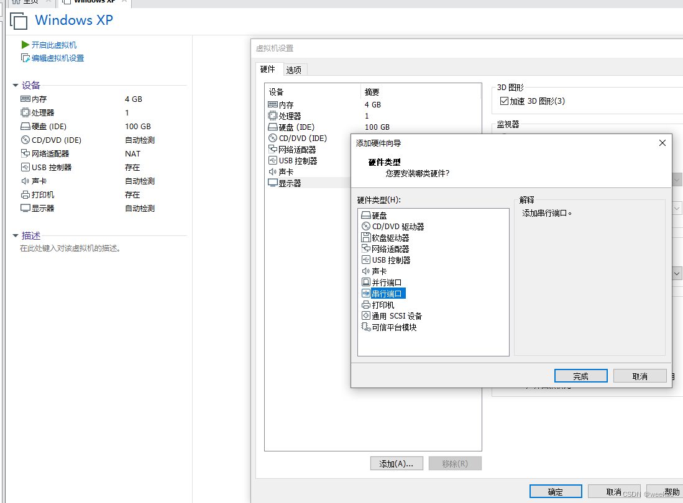Click the 打印机 printer icon in wizard list
Image resolution: width=683 pixels, height=503 pixels.
click(366, 304)
